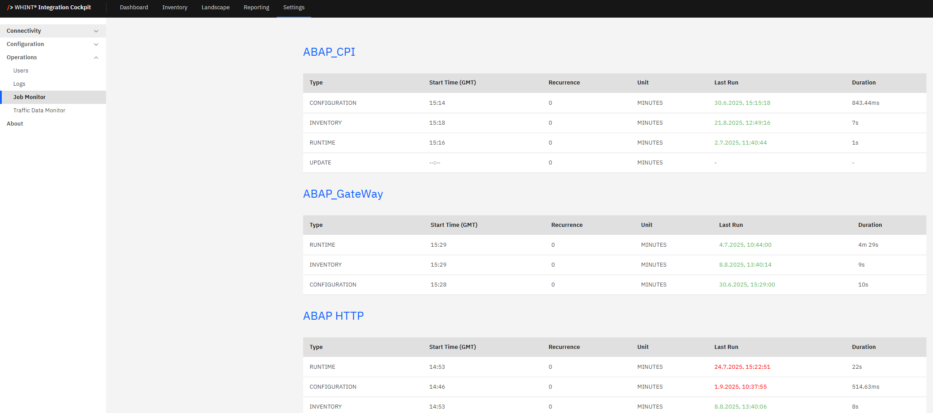Viewport: 933px width, 413px height.
Task: Click the About sidebar item
Action: click(15, 124)
